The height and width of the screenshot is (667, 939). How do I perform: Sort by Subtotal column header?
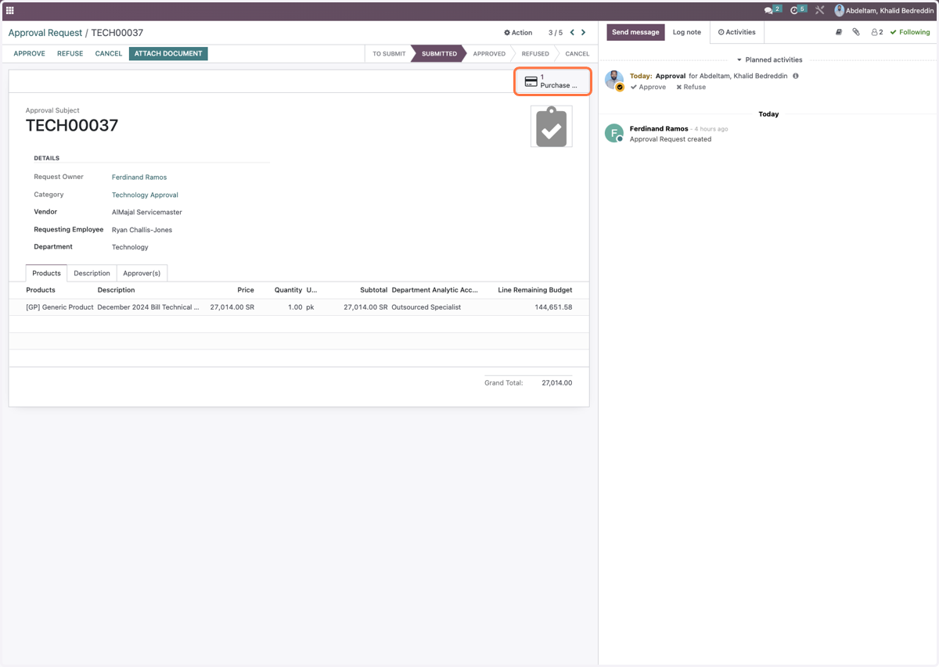[x=374, y=290]
